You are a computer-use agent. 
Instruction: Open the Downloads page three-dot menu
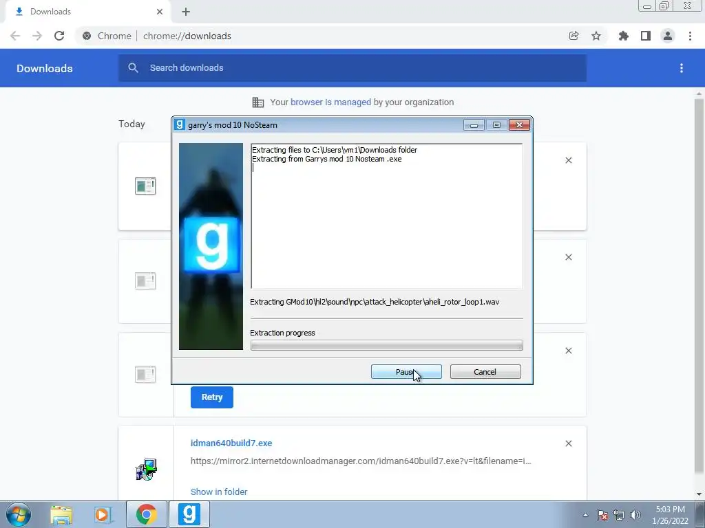click(682, 68)
